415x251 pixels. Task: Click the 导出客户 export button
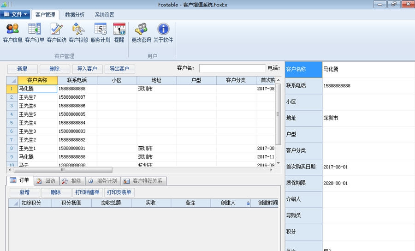pos(119,69)
